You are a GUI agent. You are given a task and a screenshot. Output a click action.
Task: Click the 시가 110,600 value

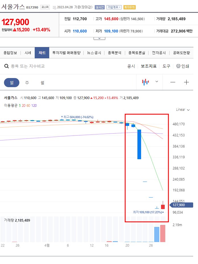80,31
